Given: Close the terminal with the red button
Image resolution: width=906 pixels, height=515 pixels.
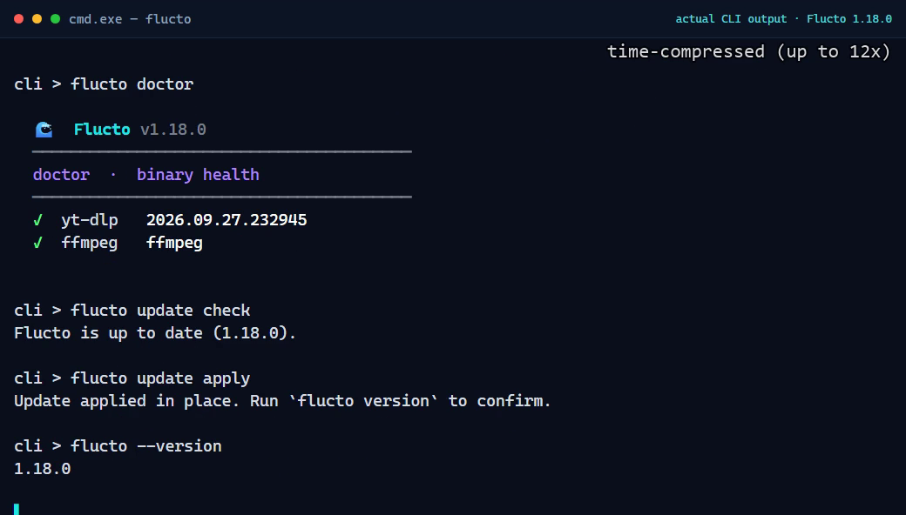Looking at the screenshot, I should (x=18, y=19).
